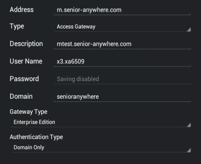Open the Authentication Type Domain Only dropdown
The width and height of the screenshot is (201, 164).
[x=101, y=148]
